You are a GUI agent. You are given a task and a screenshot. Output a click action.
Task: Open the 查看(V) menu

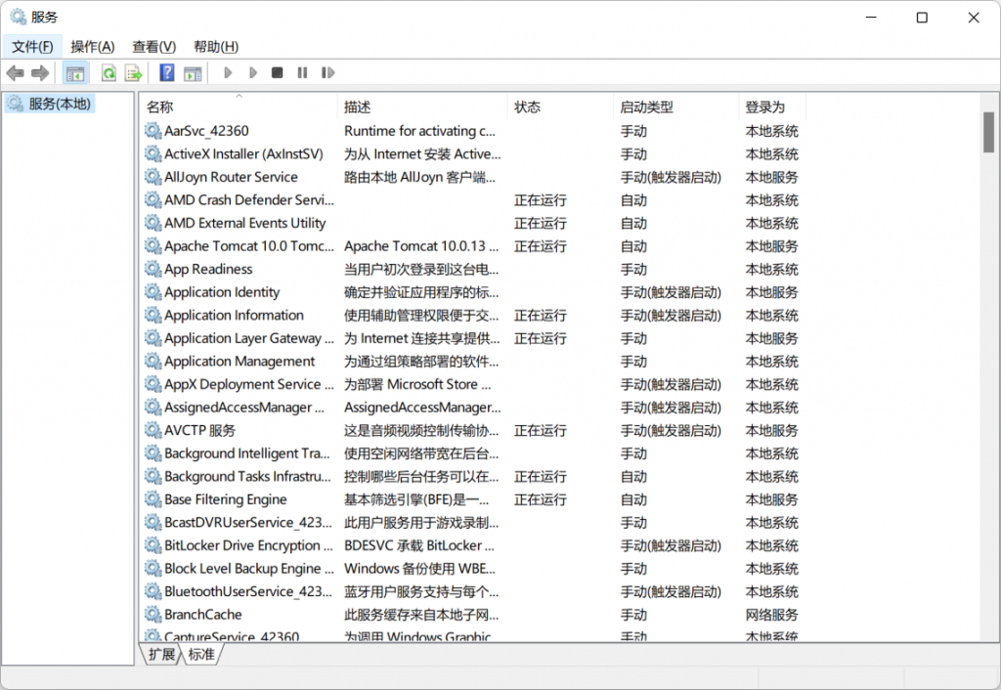click(153, 46)
